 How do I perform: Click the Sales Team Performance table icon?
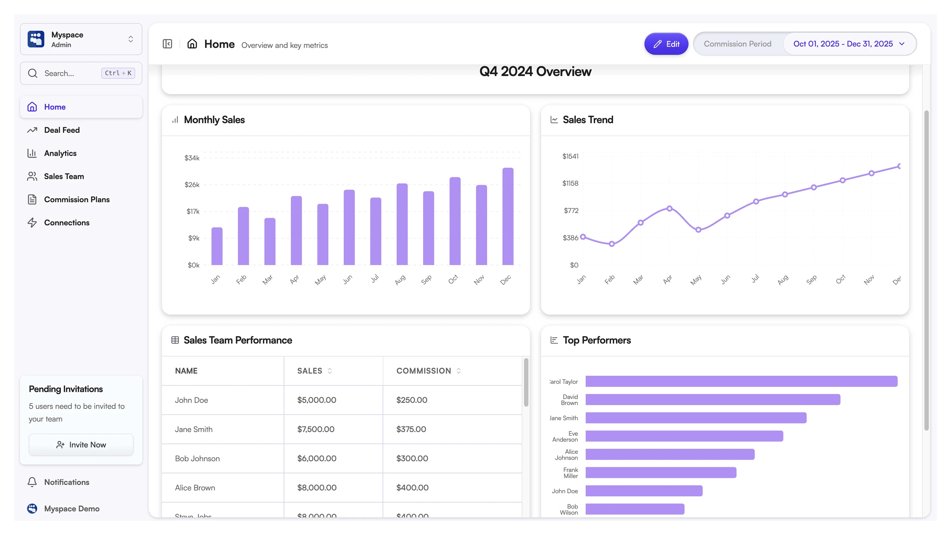[175, 340]
